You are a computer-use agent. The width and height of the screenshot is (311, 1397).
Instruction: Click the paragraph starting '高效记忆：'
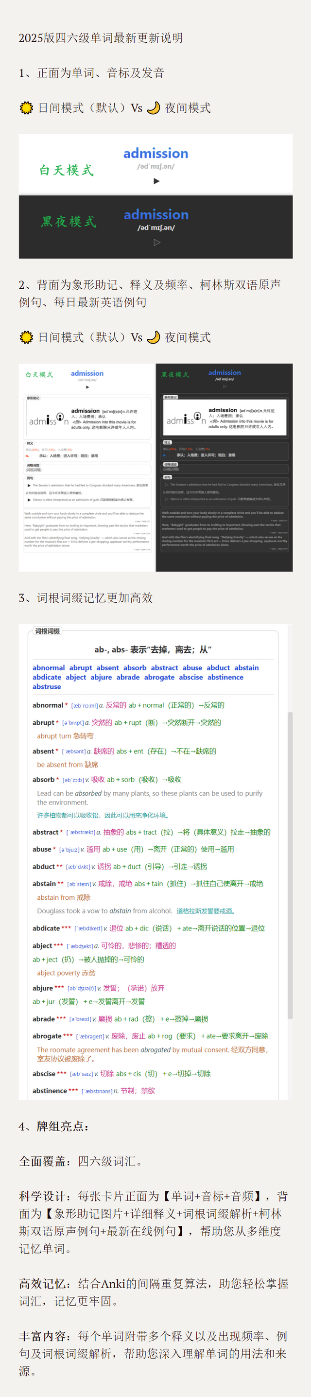coord(154,1292)
